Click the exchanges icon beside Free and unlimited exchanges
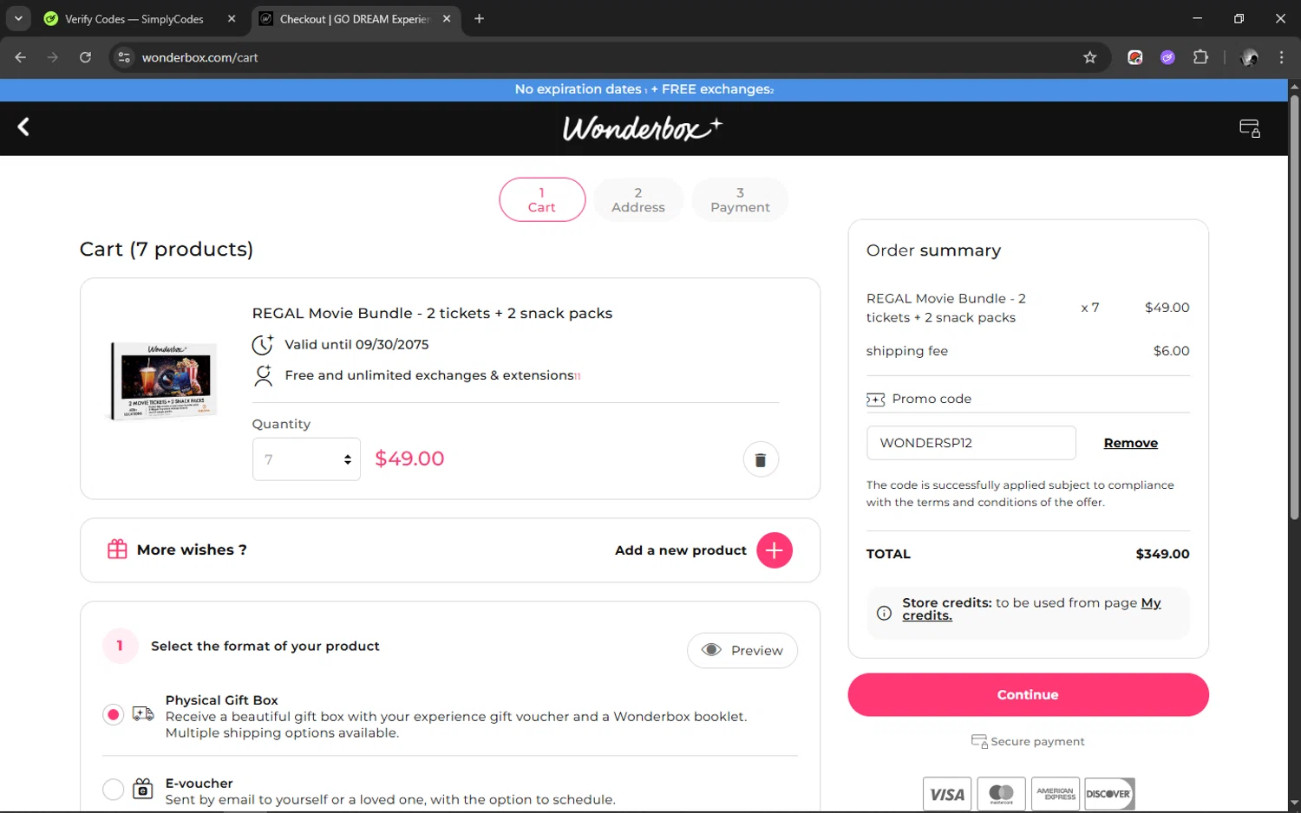 (263, 375)
